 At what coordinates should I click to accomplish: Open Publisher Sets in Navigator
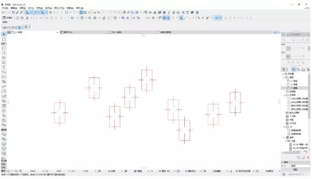[308, 69]
